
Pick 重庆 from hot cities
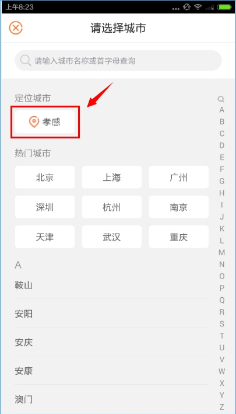(x=178, y=237)
